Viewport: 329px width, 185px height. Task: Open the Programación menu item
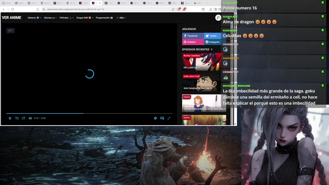(x=104, y=18)
